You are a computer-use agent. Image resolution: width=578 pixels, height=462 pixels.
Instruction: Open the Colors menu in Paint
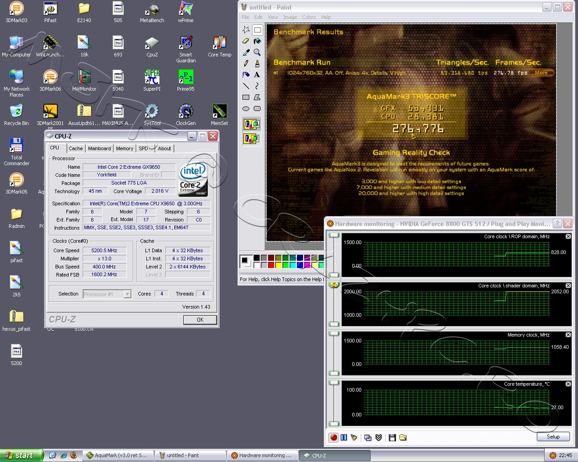click(x=309, y=17)
